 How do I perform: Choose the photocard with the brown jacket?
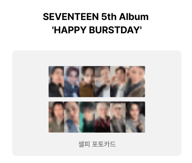tap(87, 82)
